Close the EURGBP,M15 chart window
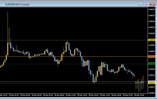157x99 pixels. (152, 4)
